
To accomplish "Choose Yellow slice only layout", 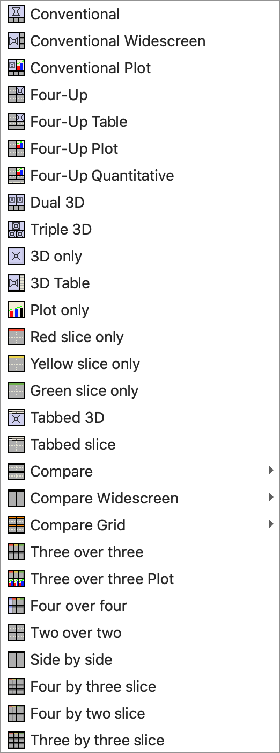I will coord(140,364).
